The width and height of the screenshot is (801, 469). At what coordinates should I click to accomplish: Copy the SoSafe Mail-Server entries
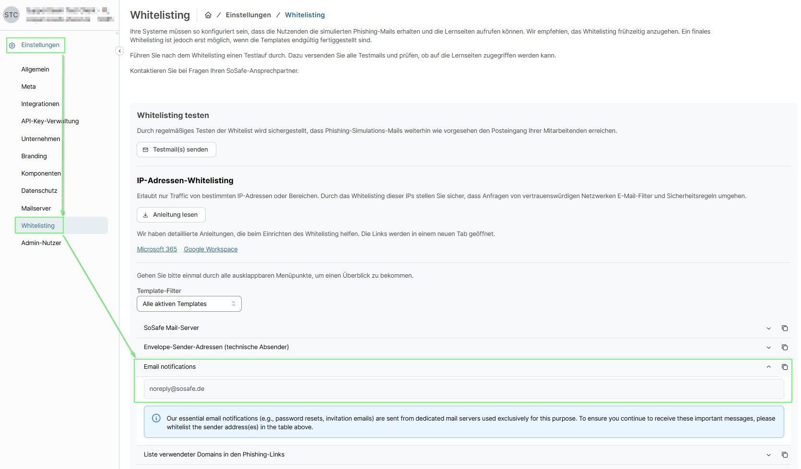(785, 328)
